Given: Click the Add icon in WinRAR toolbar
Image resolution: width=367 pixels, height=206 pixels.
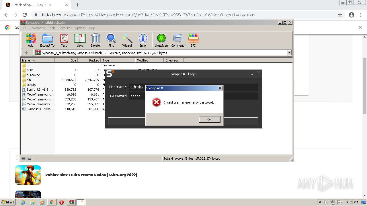Looking at the screenshot, I should click(x=31, y=40).
